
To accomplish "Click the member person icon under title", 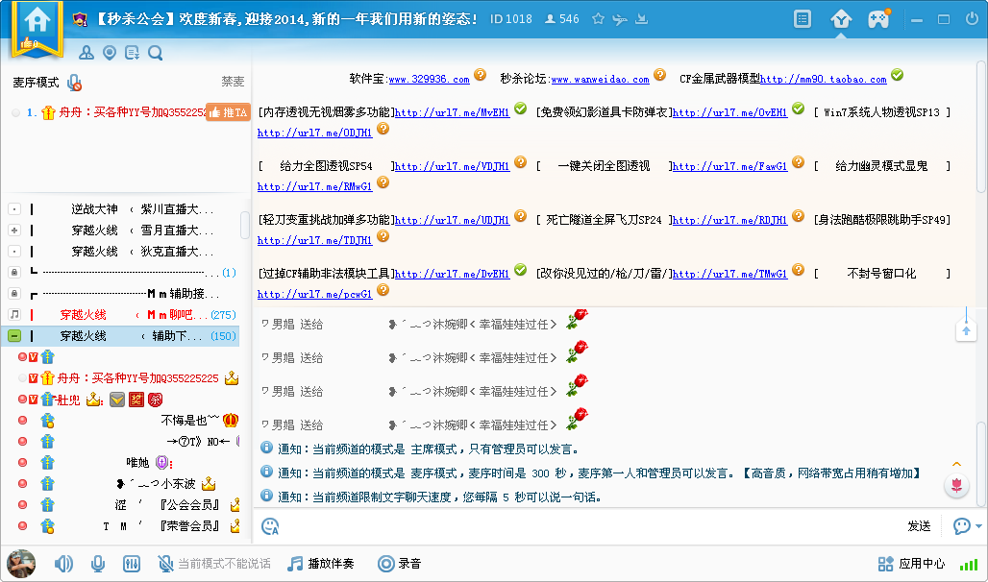I will point(86,53).
